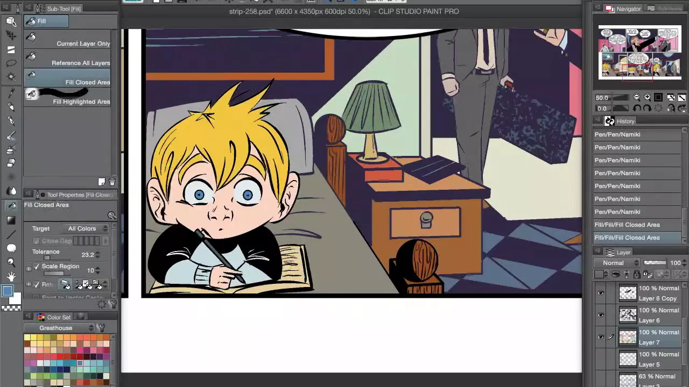
Task: Delete the selected sub tool with trash icon
Action: click(112, 182)
